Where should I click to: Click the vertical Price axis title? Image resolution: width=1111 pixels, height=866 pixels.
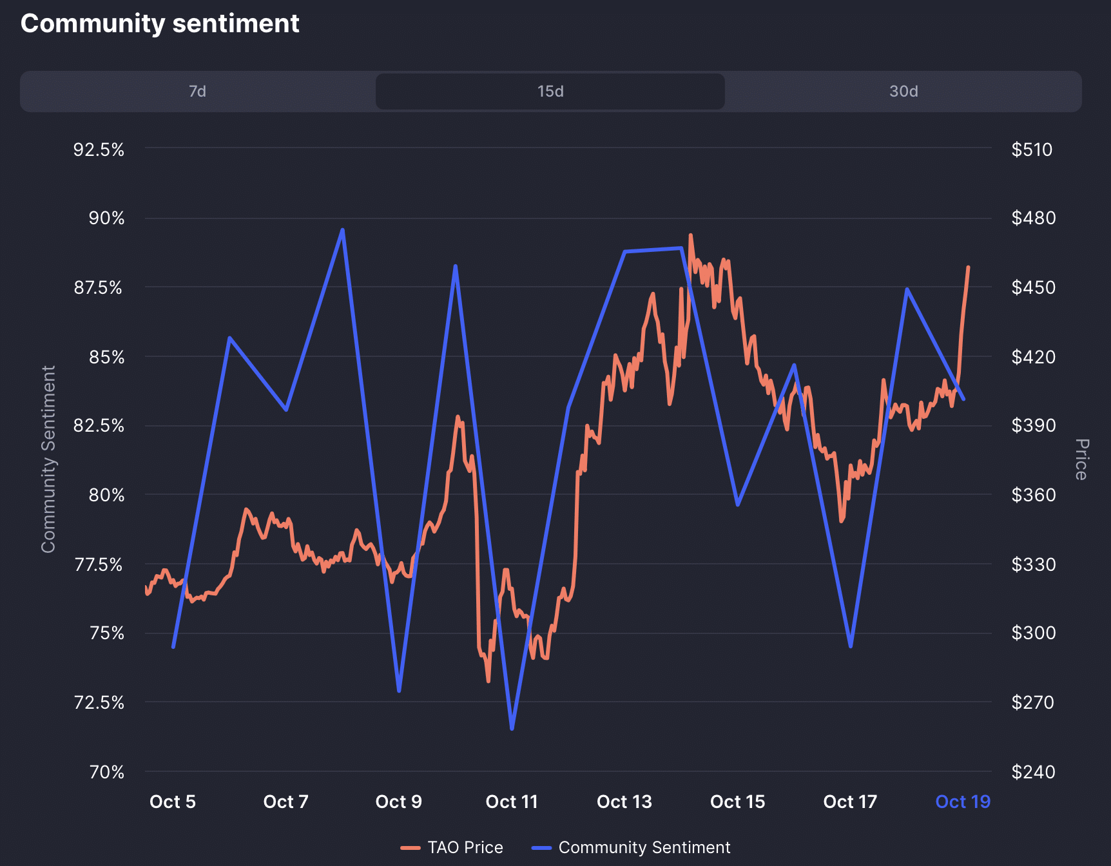tap(1082, 459)
